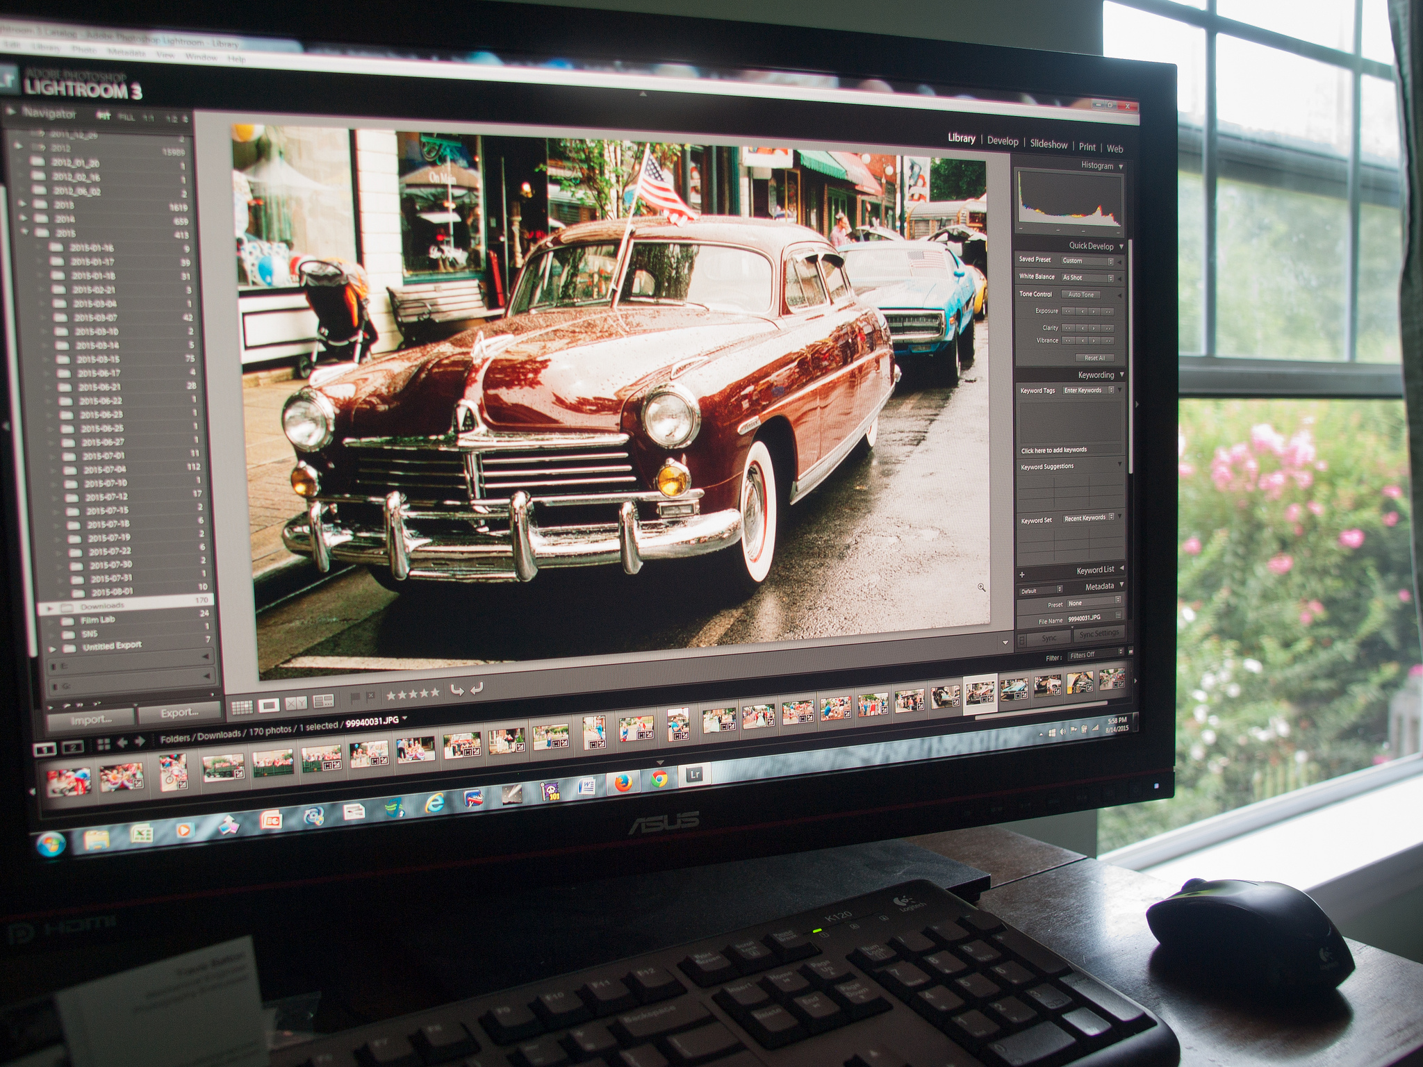Click the Export... button
This screenshot has width=1423, height=1067.
(x=179, y=712)
